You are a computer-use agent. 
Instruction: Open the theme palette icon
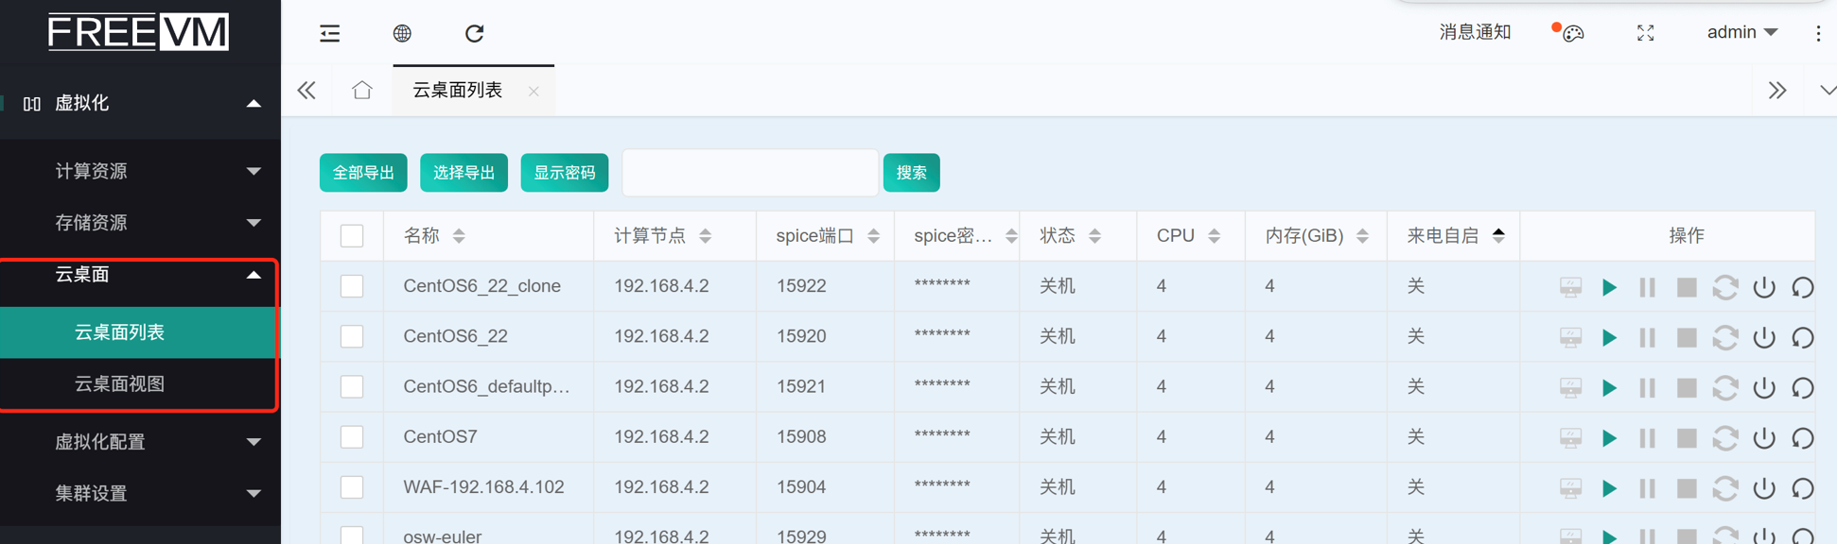(1572, 34)
